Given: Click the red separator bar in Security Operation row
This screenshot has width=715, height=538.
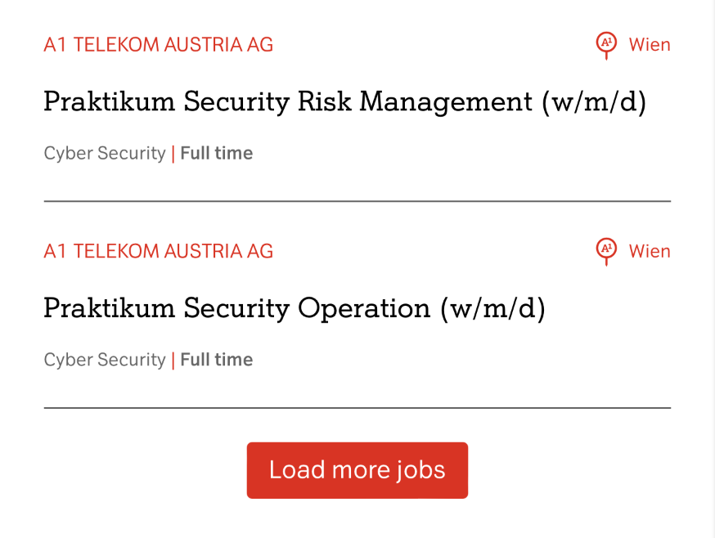Looking at the screenshot, I should (173, 360).
